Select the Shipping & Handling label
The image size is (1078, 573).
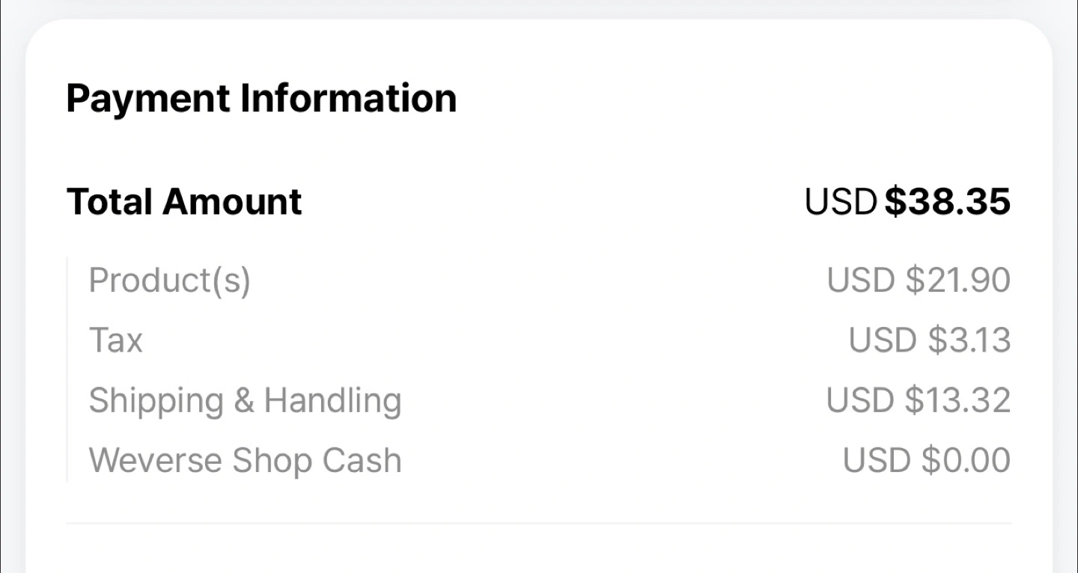click(246, 401)
